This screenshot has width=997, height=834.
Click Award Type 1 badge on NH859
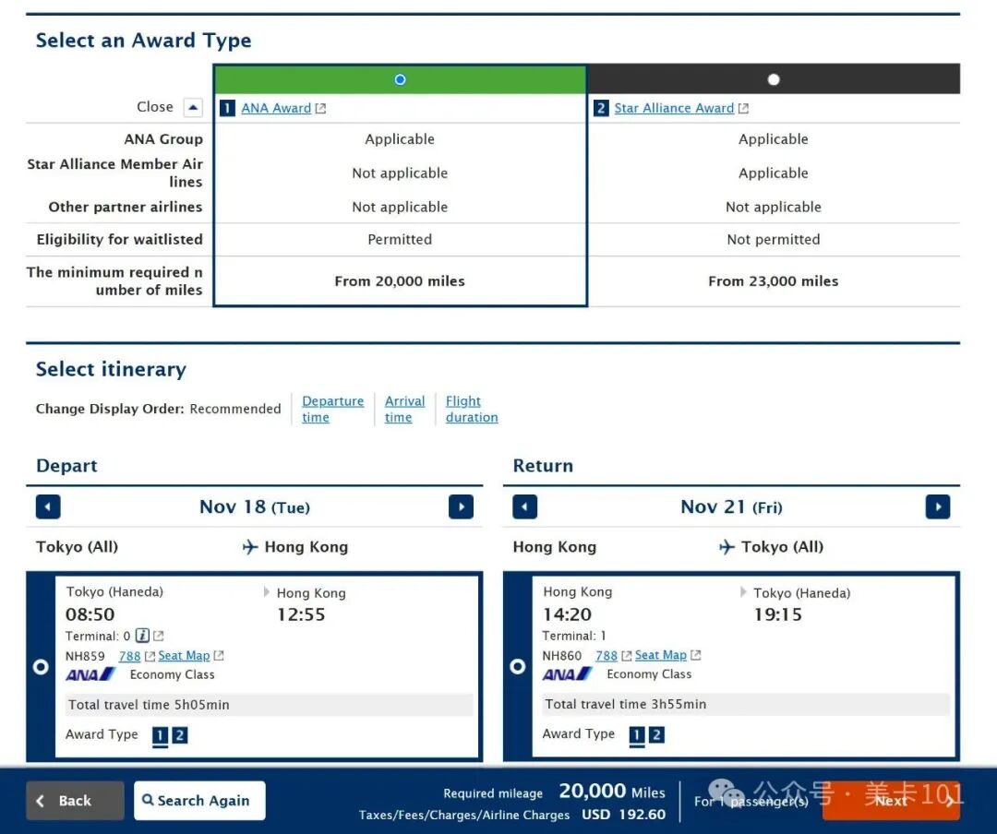[161, 735]
